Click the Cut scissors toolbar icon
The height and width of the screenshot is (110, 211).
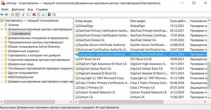23,15
